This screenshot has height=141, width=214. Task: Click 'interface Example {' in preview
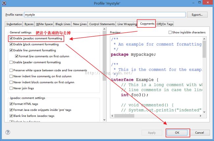[x=135, y=80]
